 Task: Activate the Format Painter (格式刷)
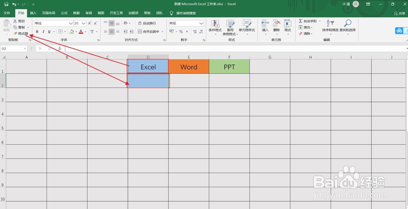pos(20,33)
